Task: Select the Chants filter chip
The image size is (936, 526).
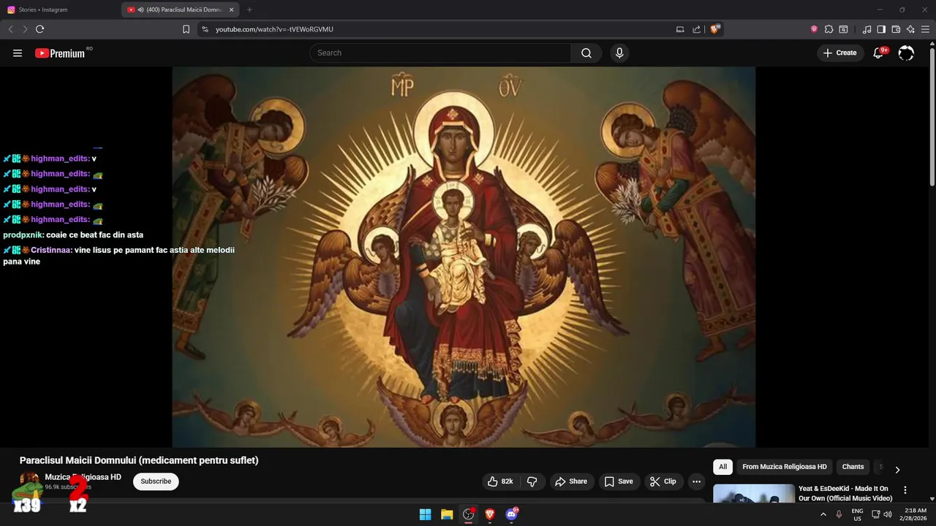Action: pyautogui.click(x=853, y=467)
